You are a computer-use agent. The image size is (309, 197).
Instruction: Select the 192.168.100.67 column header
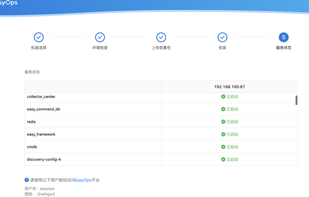(230, 87)
